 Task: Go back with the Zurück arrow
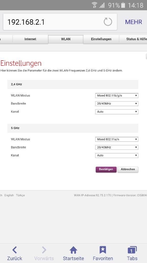click(15, 250)
